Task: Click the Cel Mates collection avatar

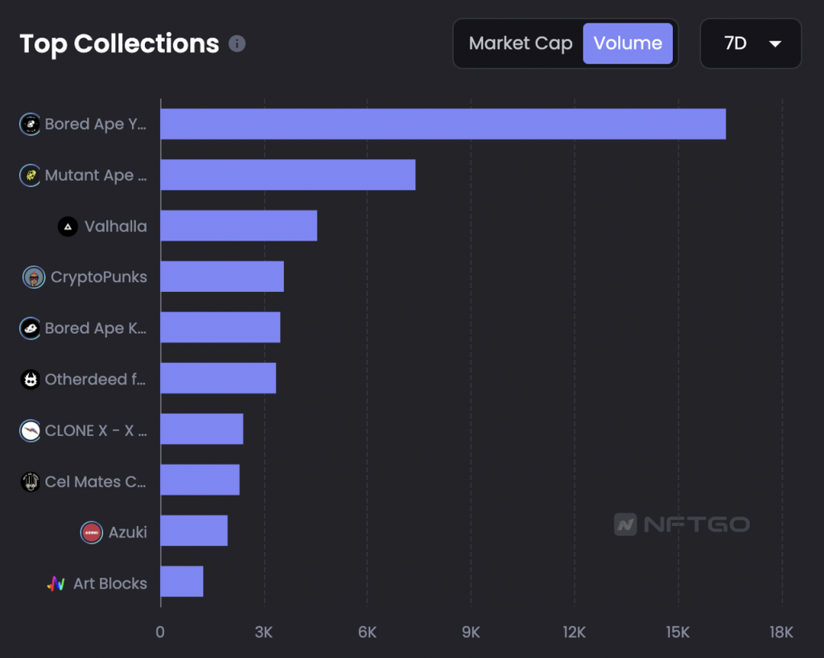Action: (30, 482)
